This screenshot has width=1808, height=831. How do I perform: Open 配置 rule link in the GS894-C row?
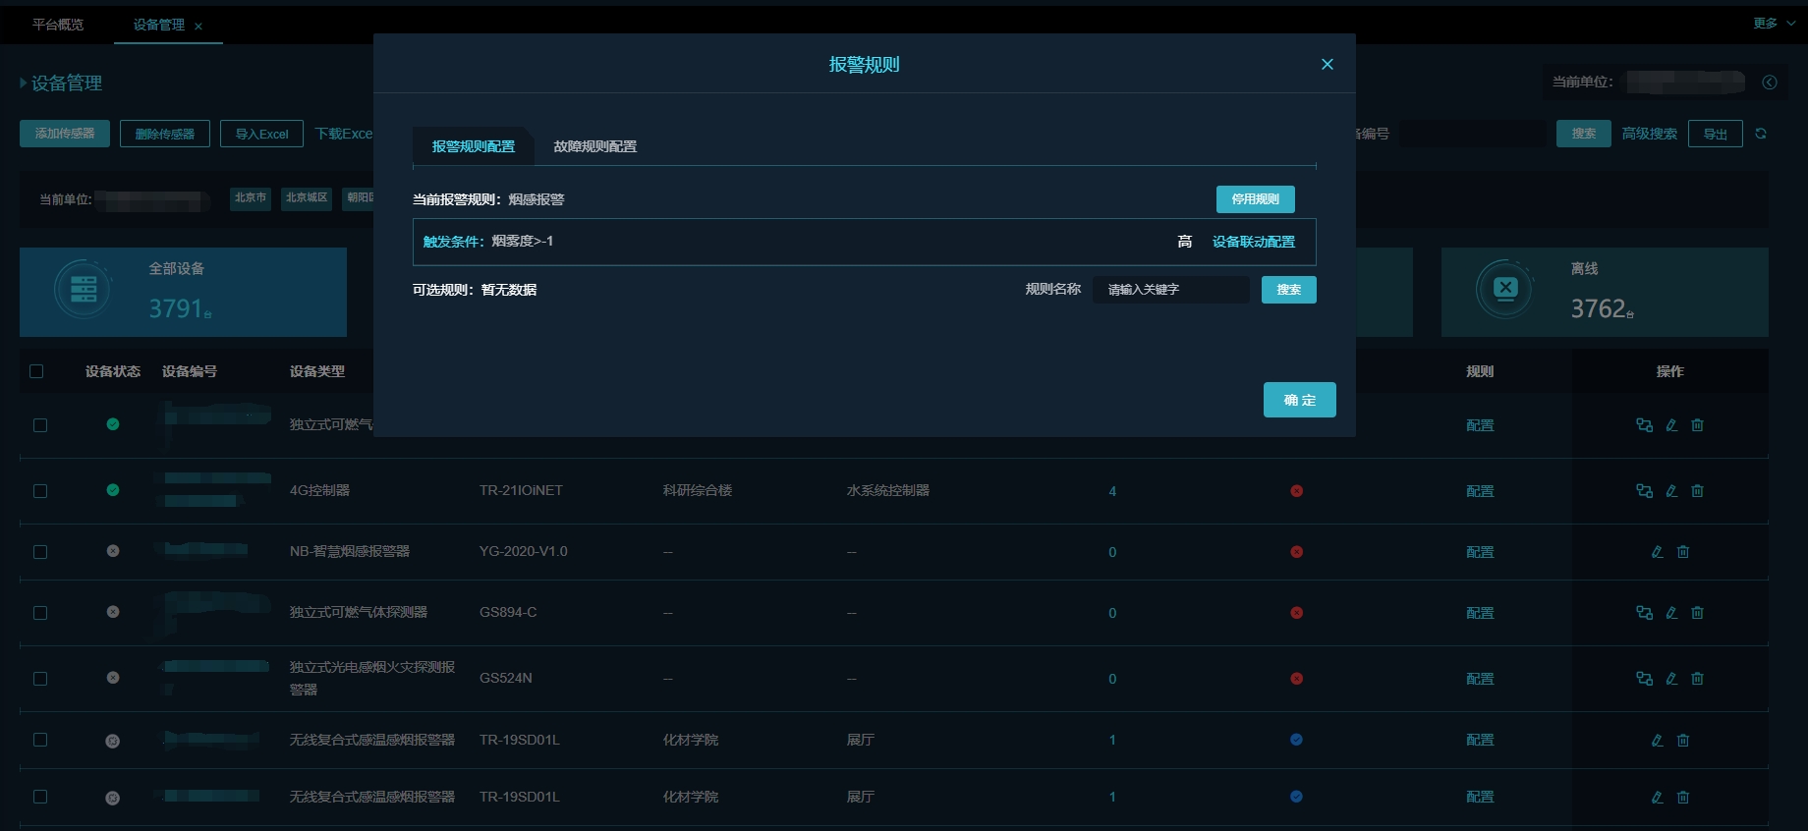coord(1480,613)
